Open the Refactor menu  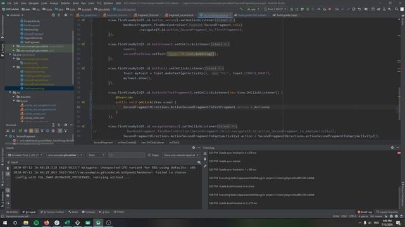[65, 3]
